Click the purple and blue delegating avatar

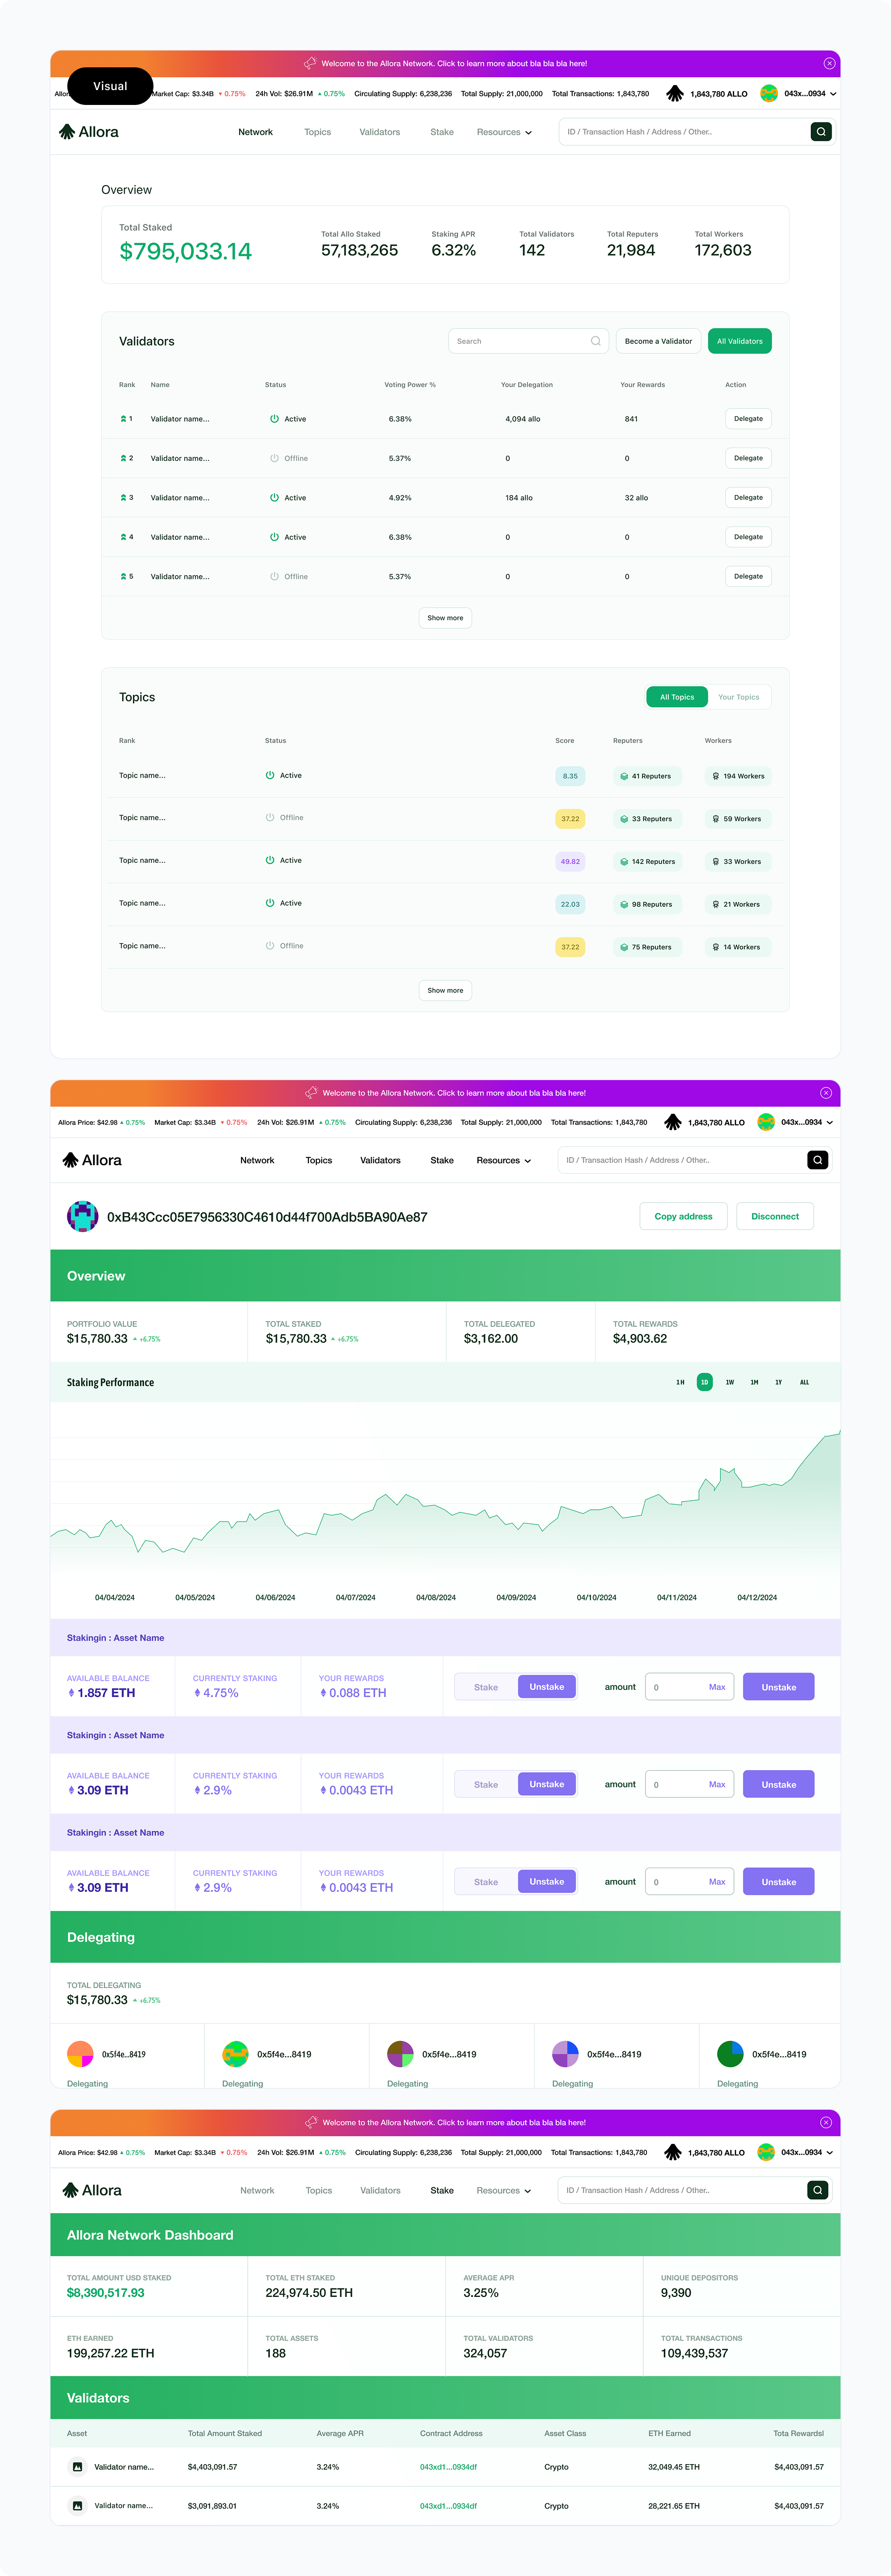point(566,2054)
